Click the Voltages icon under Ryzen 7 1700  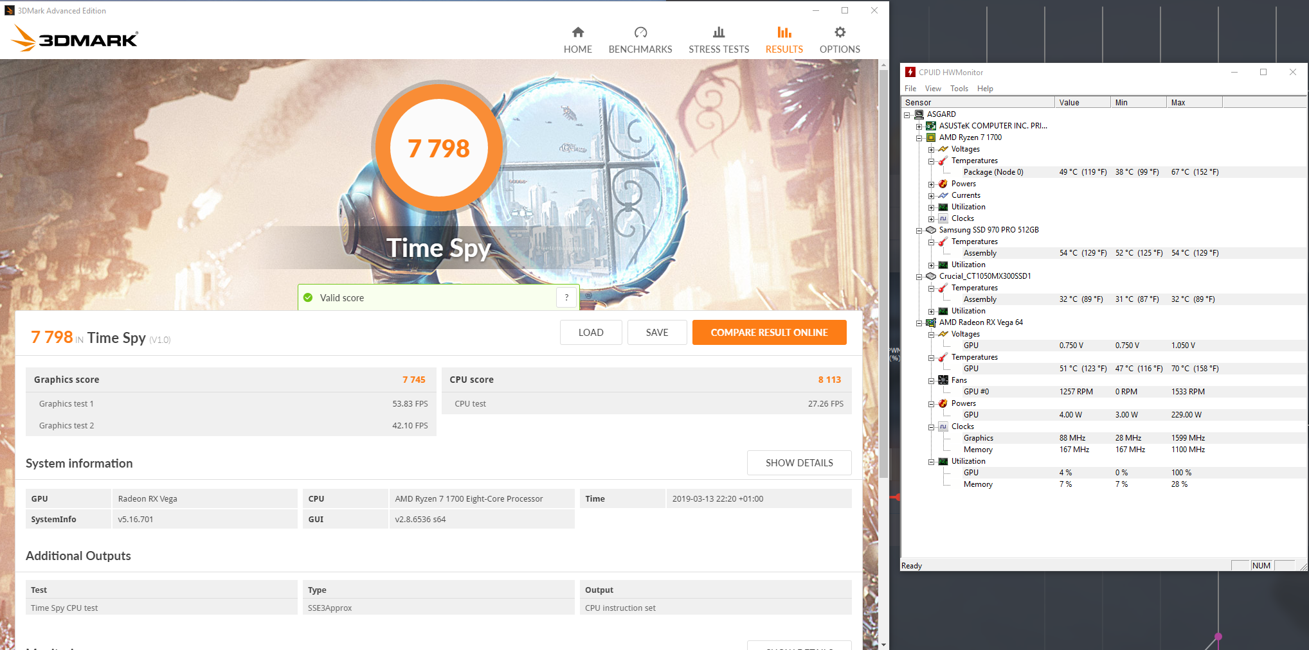click(x=943, y=149)
